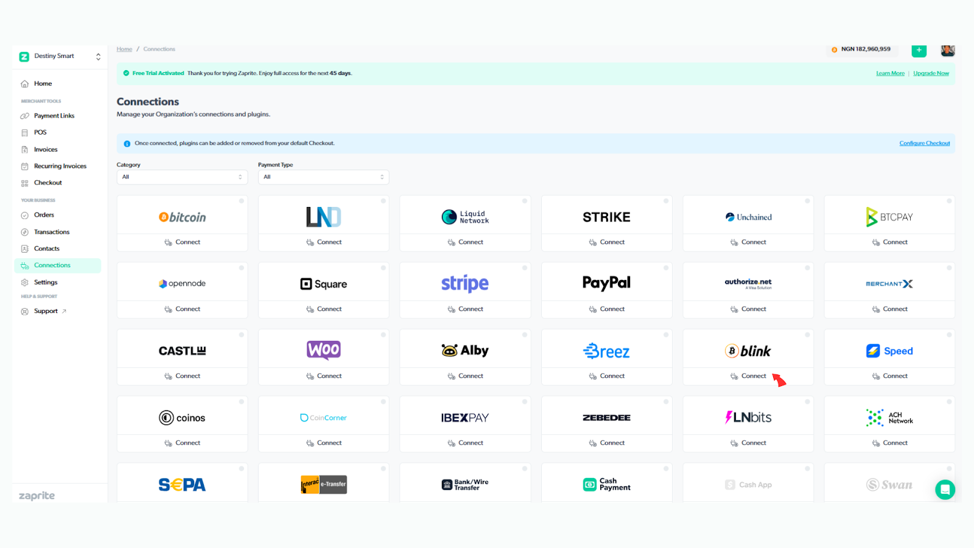This screenshot has width=974, height=548.
Task: Select the opennode logo
Action: pyautogui.click(x=183, y=284)
